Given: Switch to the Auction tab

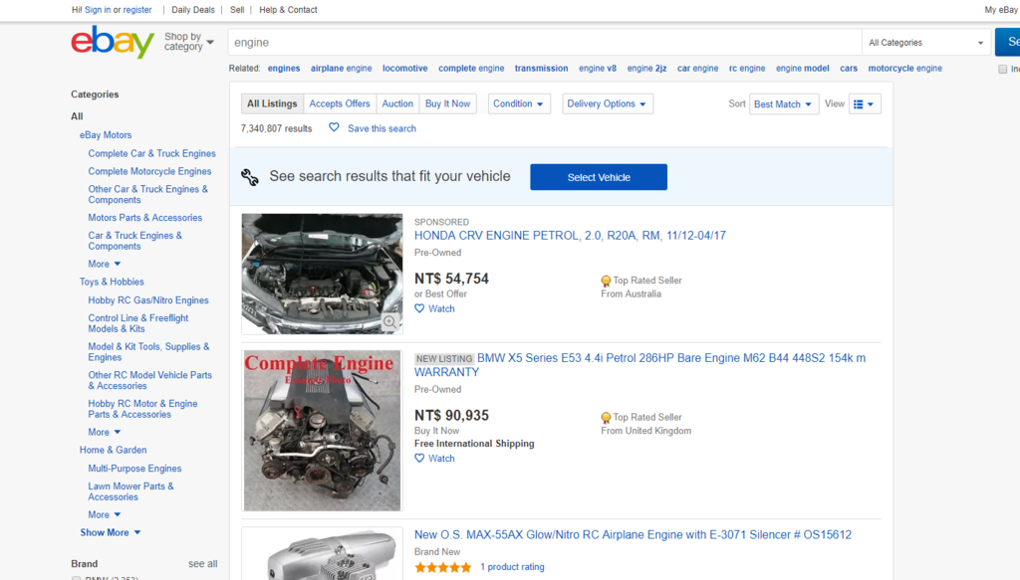Looking at the screenshot, I should pyautogui.click(x=397, y=103).
